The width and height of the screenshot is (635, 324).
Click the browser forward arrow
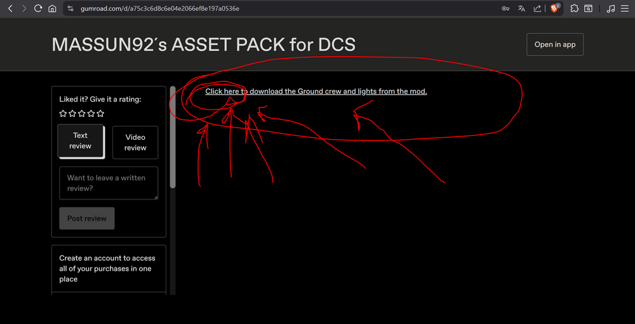point(24,8)
